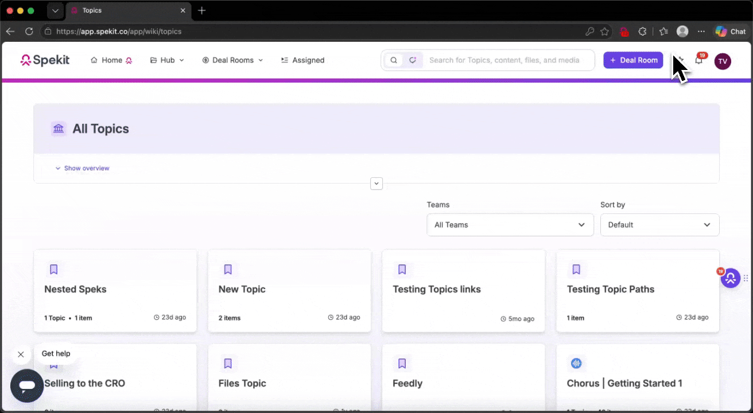The height and width of the screenshot is (413, 753).
Task: Expand the Deal Rooms menu
Action: pyautogui.click(x=232, y=60)
